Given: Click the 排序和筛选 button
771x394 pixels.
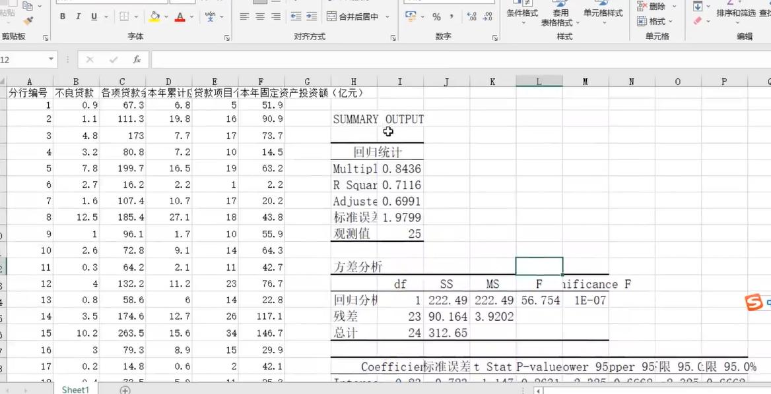Looking at the screenshot, I should [x=735, y=13].
